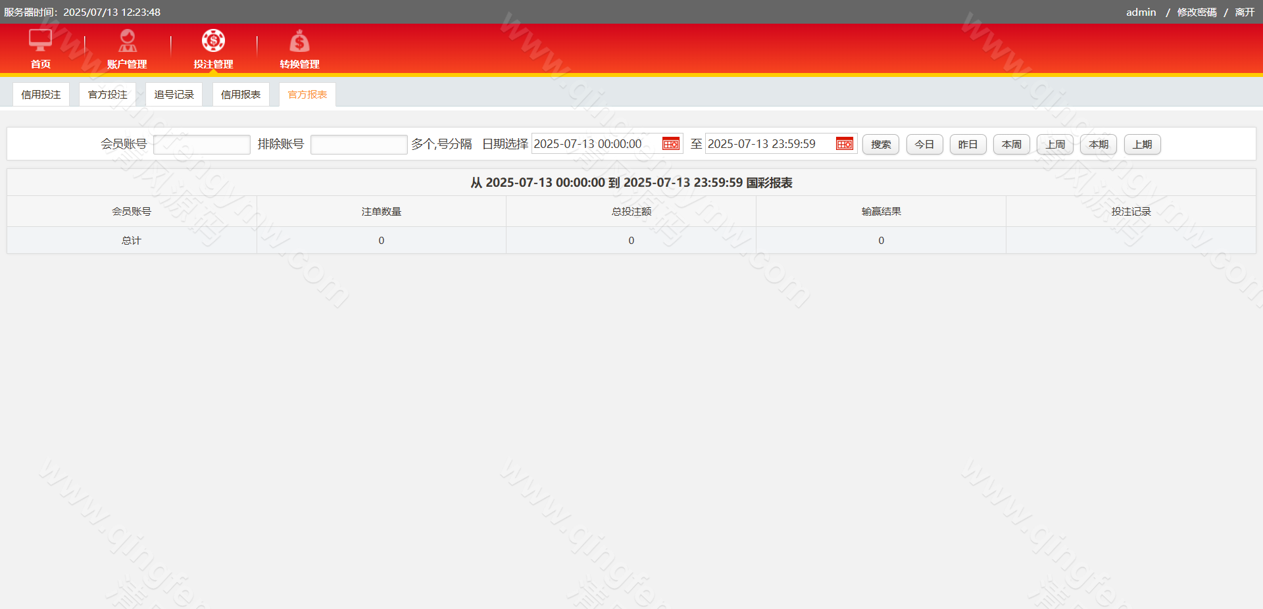Open conversion management money bag icon
The width and height of the screenshot is (1263, 609).
tap(299, 41)
